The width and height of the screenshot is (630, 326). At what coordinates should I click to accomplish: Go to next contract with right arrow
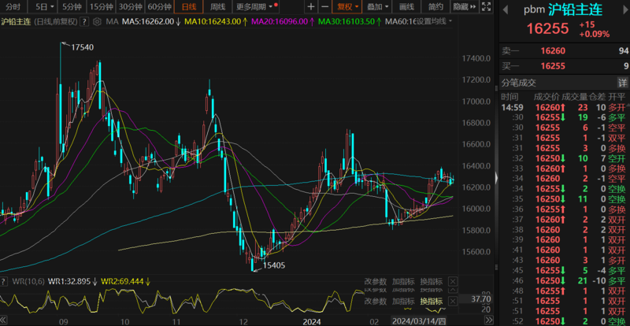point(621,10)
